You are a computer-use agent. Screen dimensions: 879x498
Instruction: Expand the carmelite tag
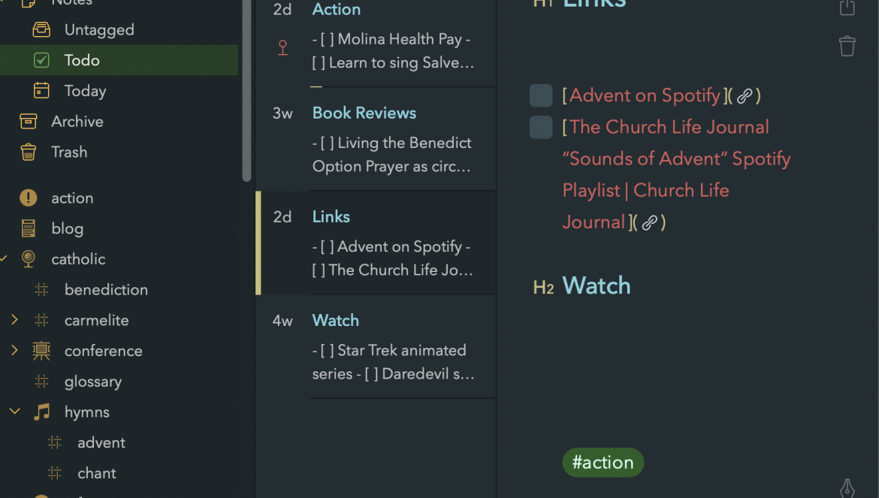click(x=14, y=320)
